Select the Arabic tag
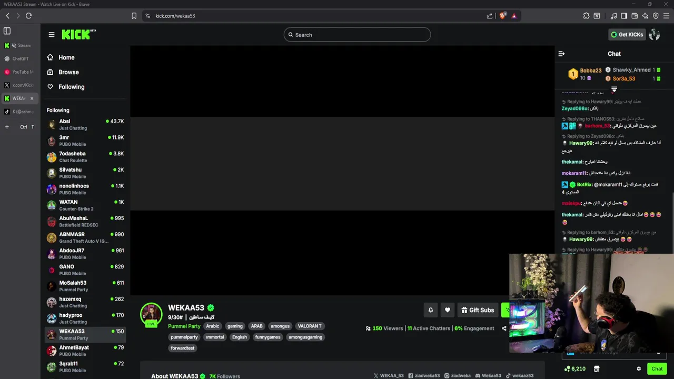Screen dimensions: 674x379 click(212, 326)
